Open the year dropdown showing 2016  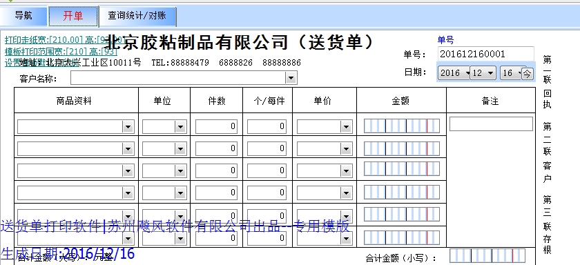(x=454, y=73)
